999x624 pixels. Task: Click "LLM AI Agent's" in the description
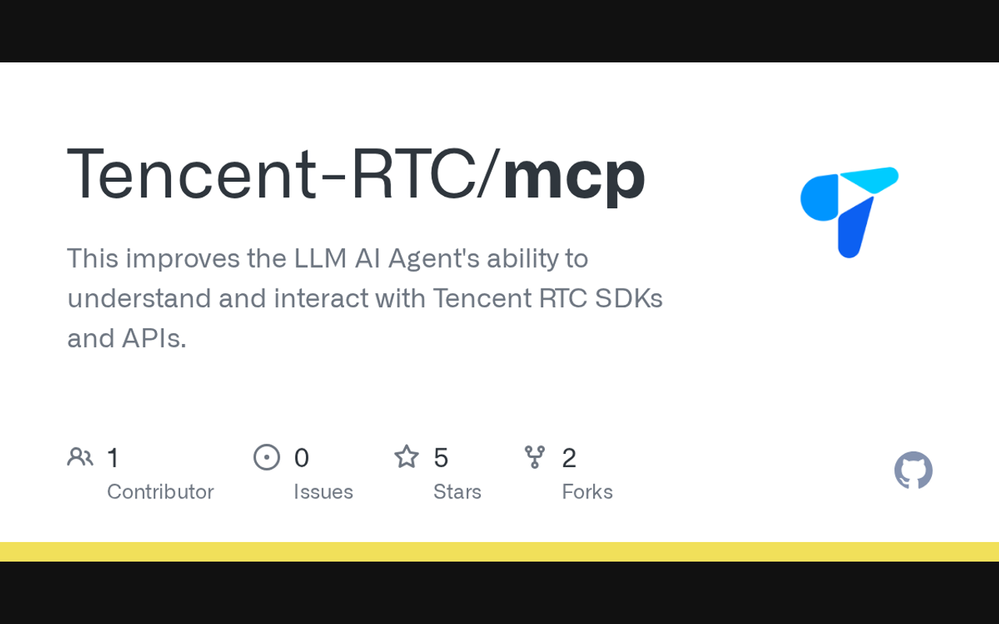[x=386, y=258]
